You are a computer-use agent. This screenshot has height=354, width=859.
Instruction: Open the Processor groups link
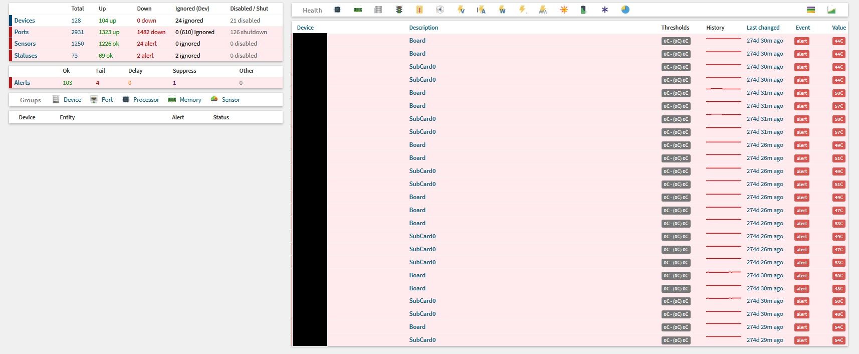(x=146, y=100)
